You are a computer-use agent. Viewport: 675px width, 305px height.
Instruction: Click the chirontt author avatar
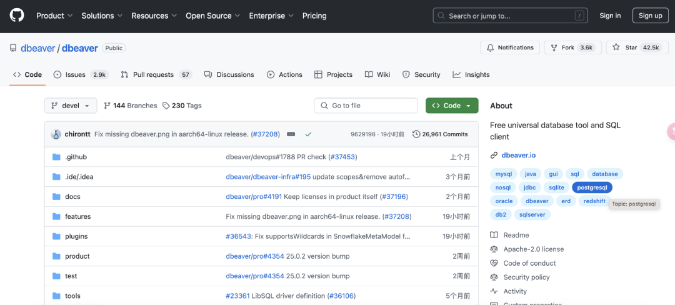pyautogui.click(x=56, y=134)
